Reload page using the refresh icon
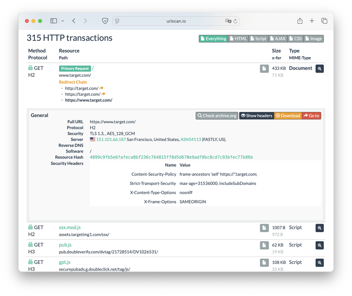Viewport: 352px width, 296px height. coord(235,21)
